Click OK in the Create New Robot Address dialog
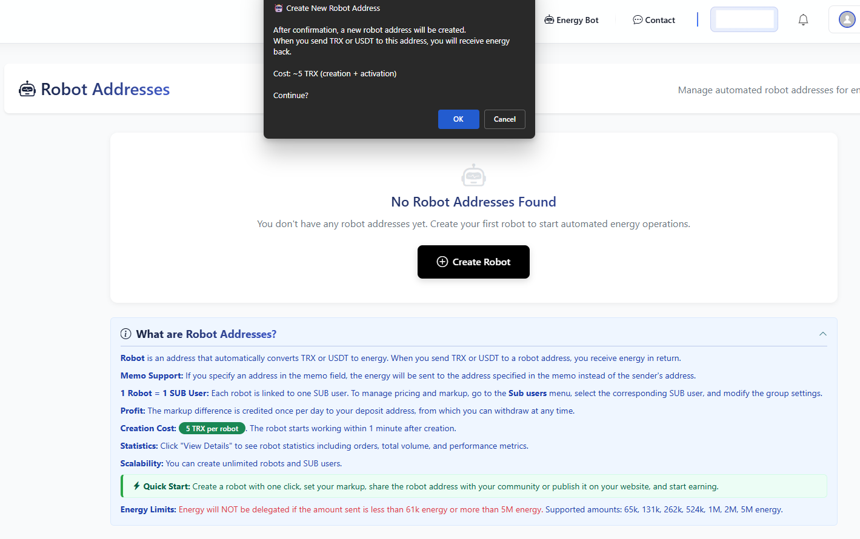The image size is (860, 539). (x=458, y=119)
